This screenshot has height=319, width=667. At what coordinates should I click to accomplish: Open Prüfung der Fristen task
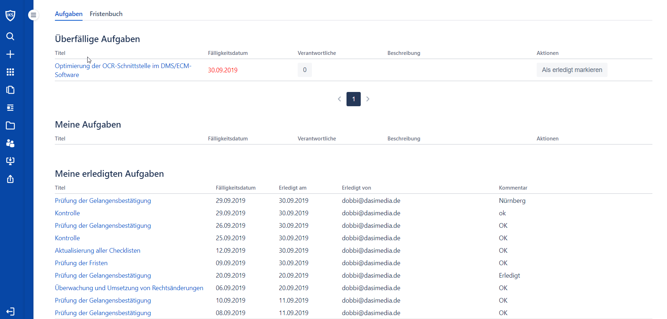pos(81,263)
